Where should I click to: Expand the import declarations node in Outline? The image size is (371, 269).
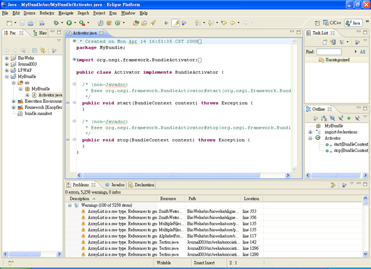310,132
